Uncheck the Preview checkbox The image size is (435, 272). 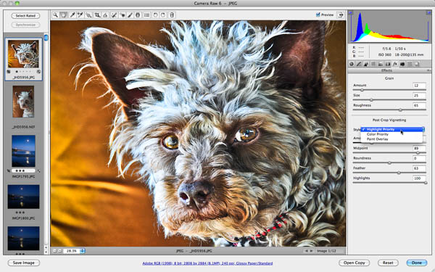click(318, 15)
